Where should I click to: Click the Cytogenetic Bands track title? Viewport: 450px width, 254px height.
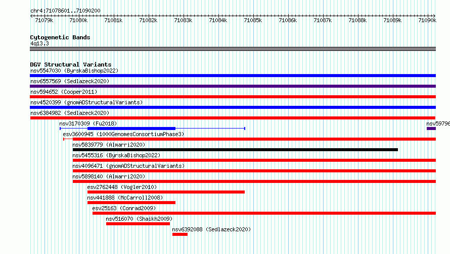(x=60, y=37)
